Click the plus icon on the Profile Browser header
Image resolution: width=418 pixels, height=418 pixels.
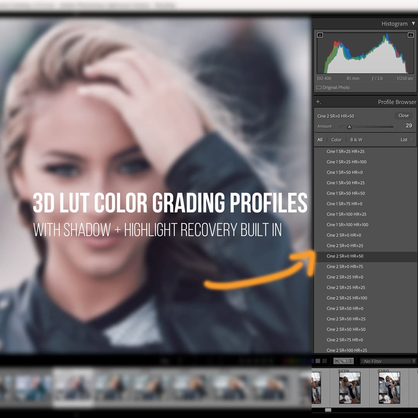tap(318, 101)
